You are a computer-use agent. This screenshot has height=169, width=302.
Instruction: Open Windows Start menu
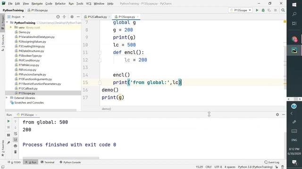(294, 5)
